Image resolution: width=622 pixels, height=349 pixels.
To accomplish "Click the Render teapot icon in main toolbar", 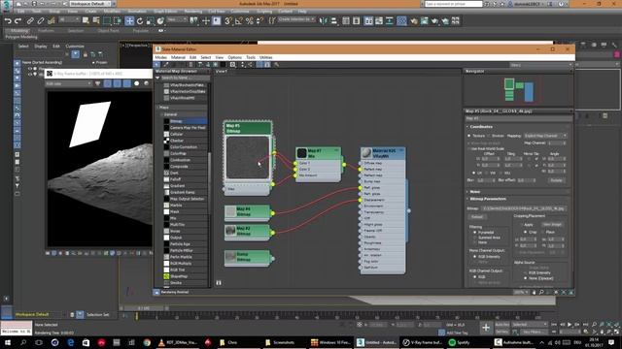I will point(434,20).
